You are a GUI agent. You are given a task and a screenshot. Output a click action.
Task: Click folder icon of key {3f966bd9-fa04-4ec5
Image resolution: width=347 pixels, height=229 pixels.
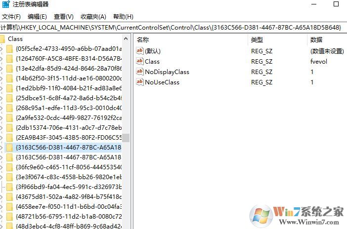point(9,187)
